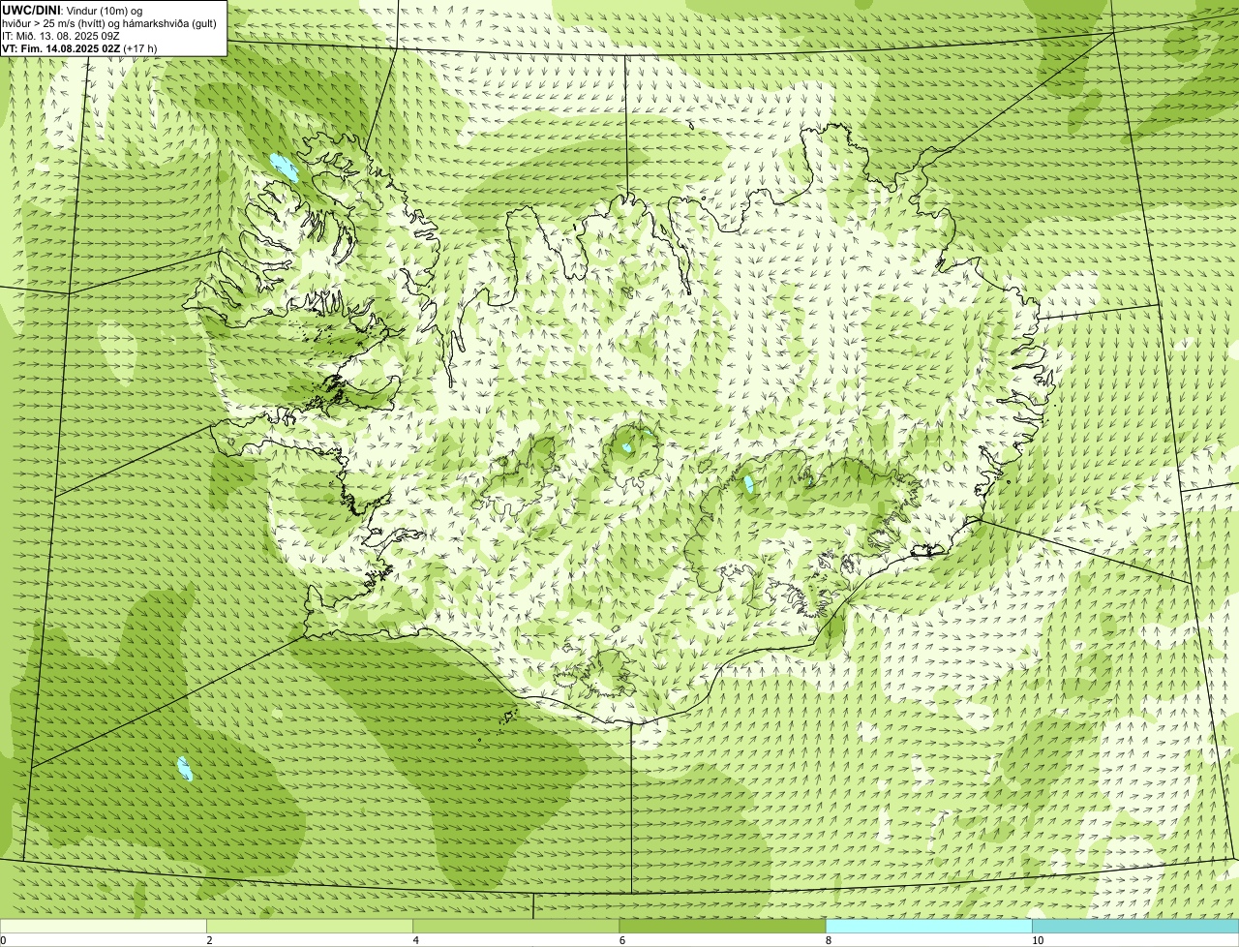Image resolution: width=1239 pixels, height=947 pixels.
Task: Click the "10" scale label
Action: tap(1038, 940)
